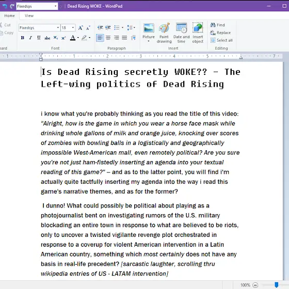Click the zoom out minus button
Screen dimensions: 289x289
[255, 285]
